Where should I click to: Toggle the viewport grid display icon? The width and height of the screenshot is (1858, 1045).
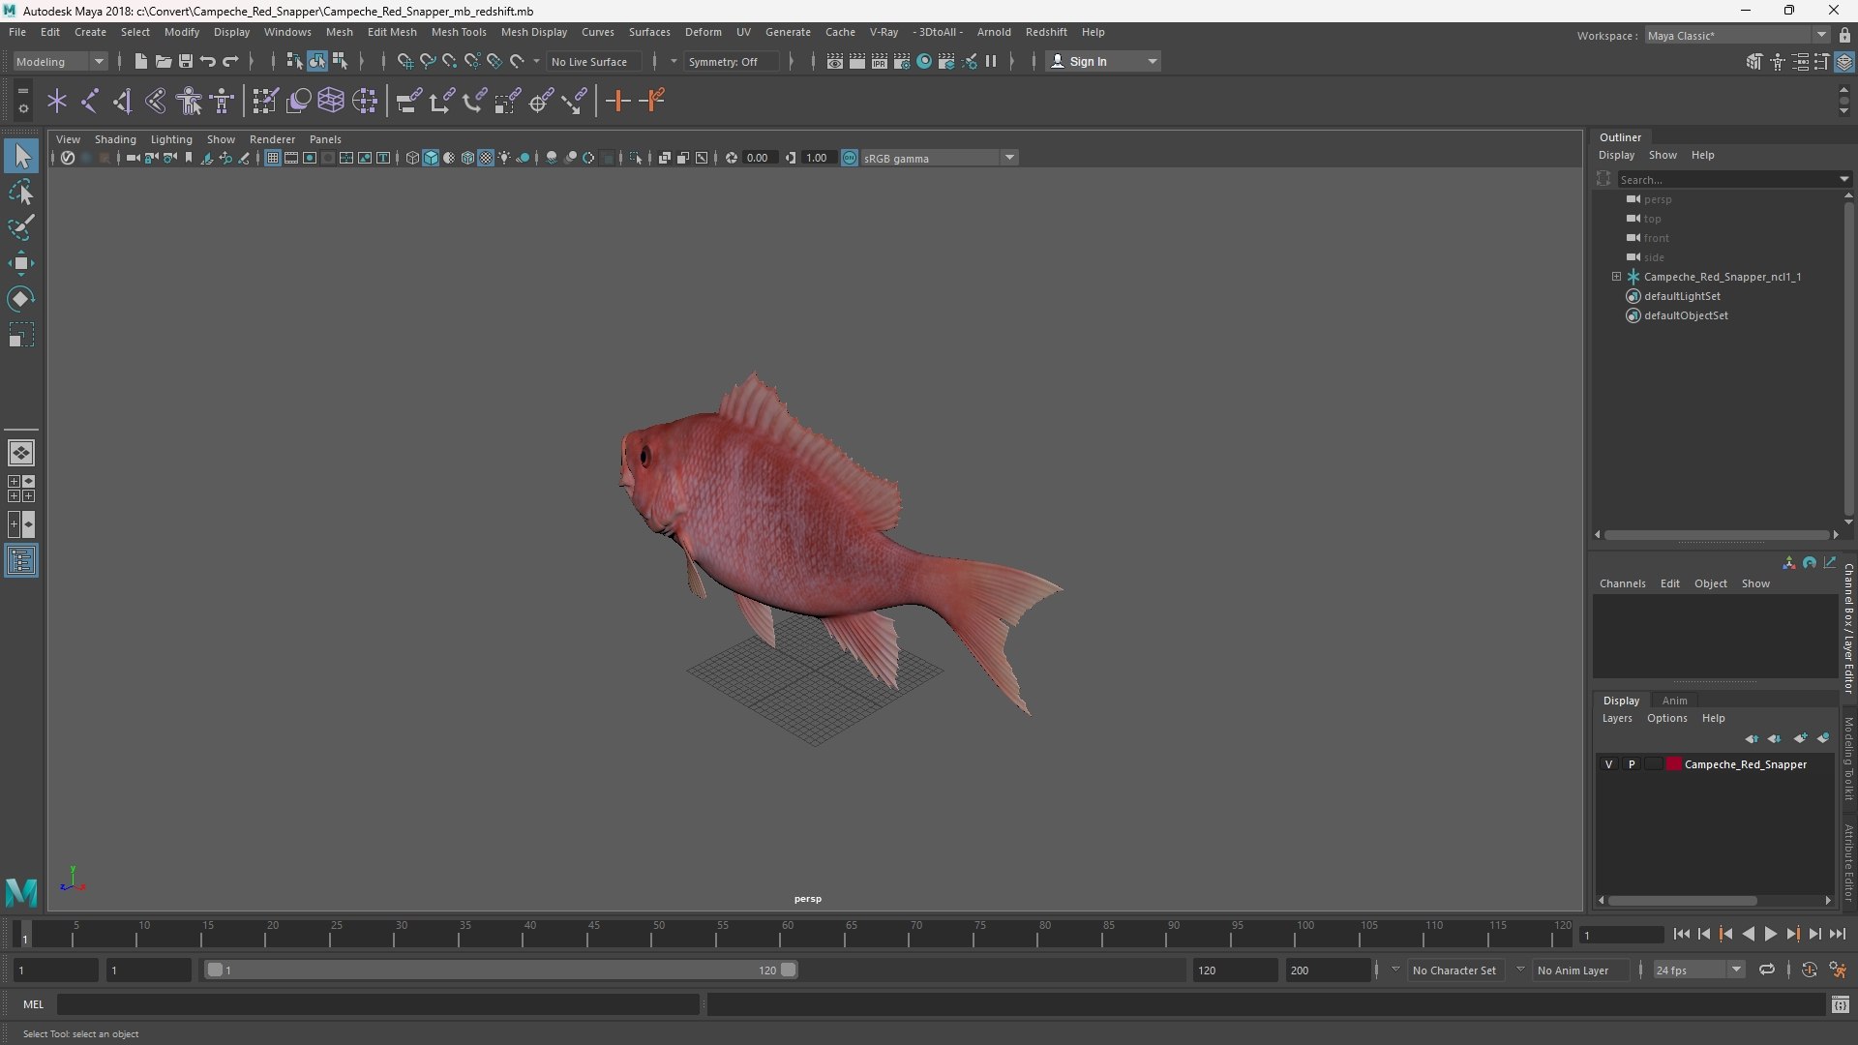click(x=273, y=158)
